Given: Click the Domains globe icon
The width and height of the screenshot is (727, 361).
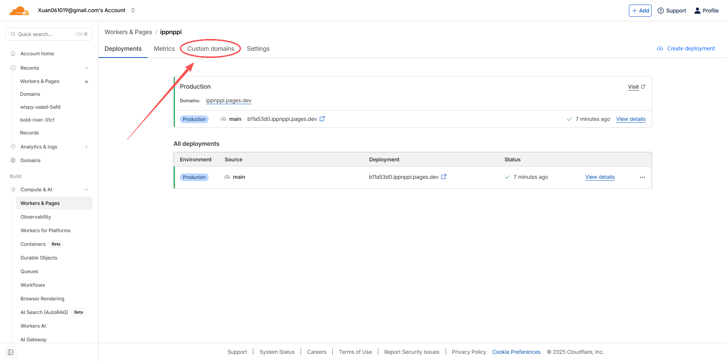Looking at the screenshot, I should coord(13,160).
